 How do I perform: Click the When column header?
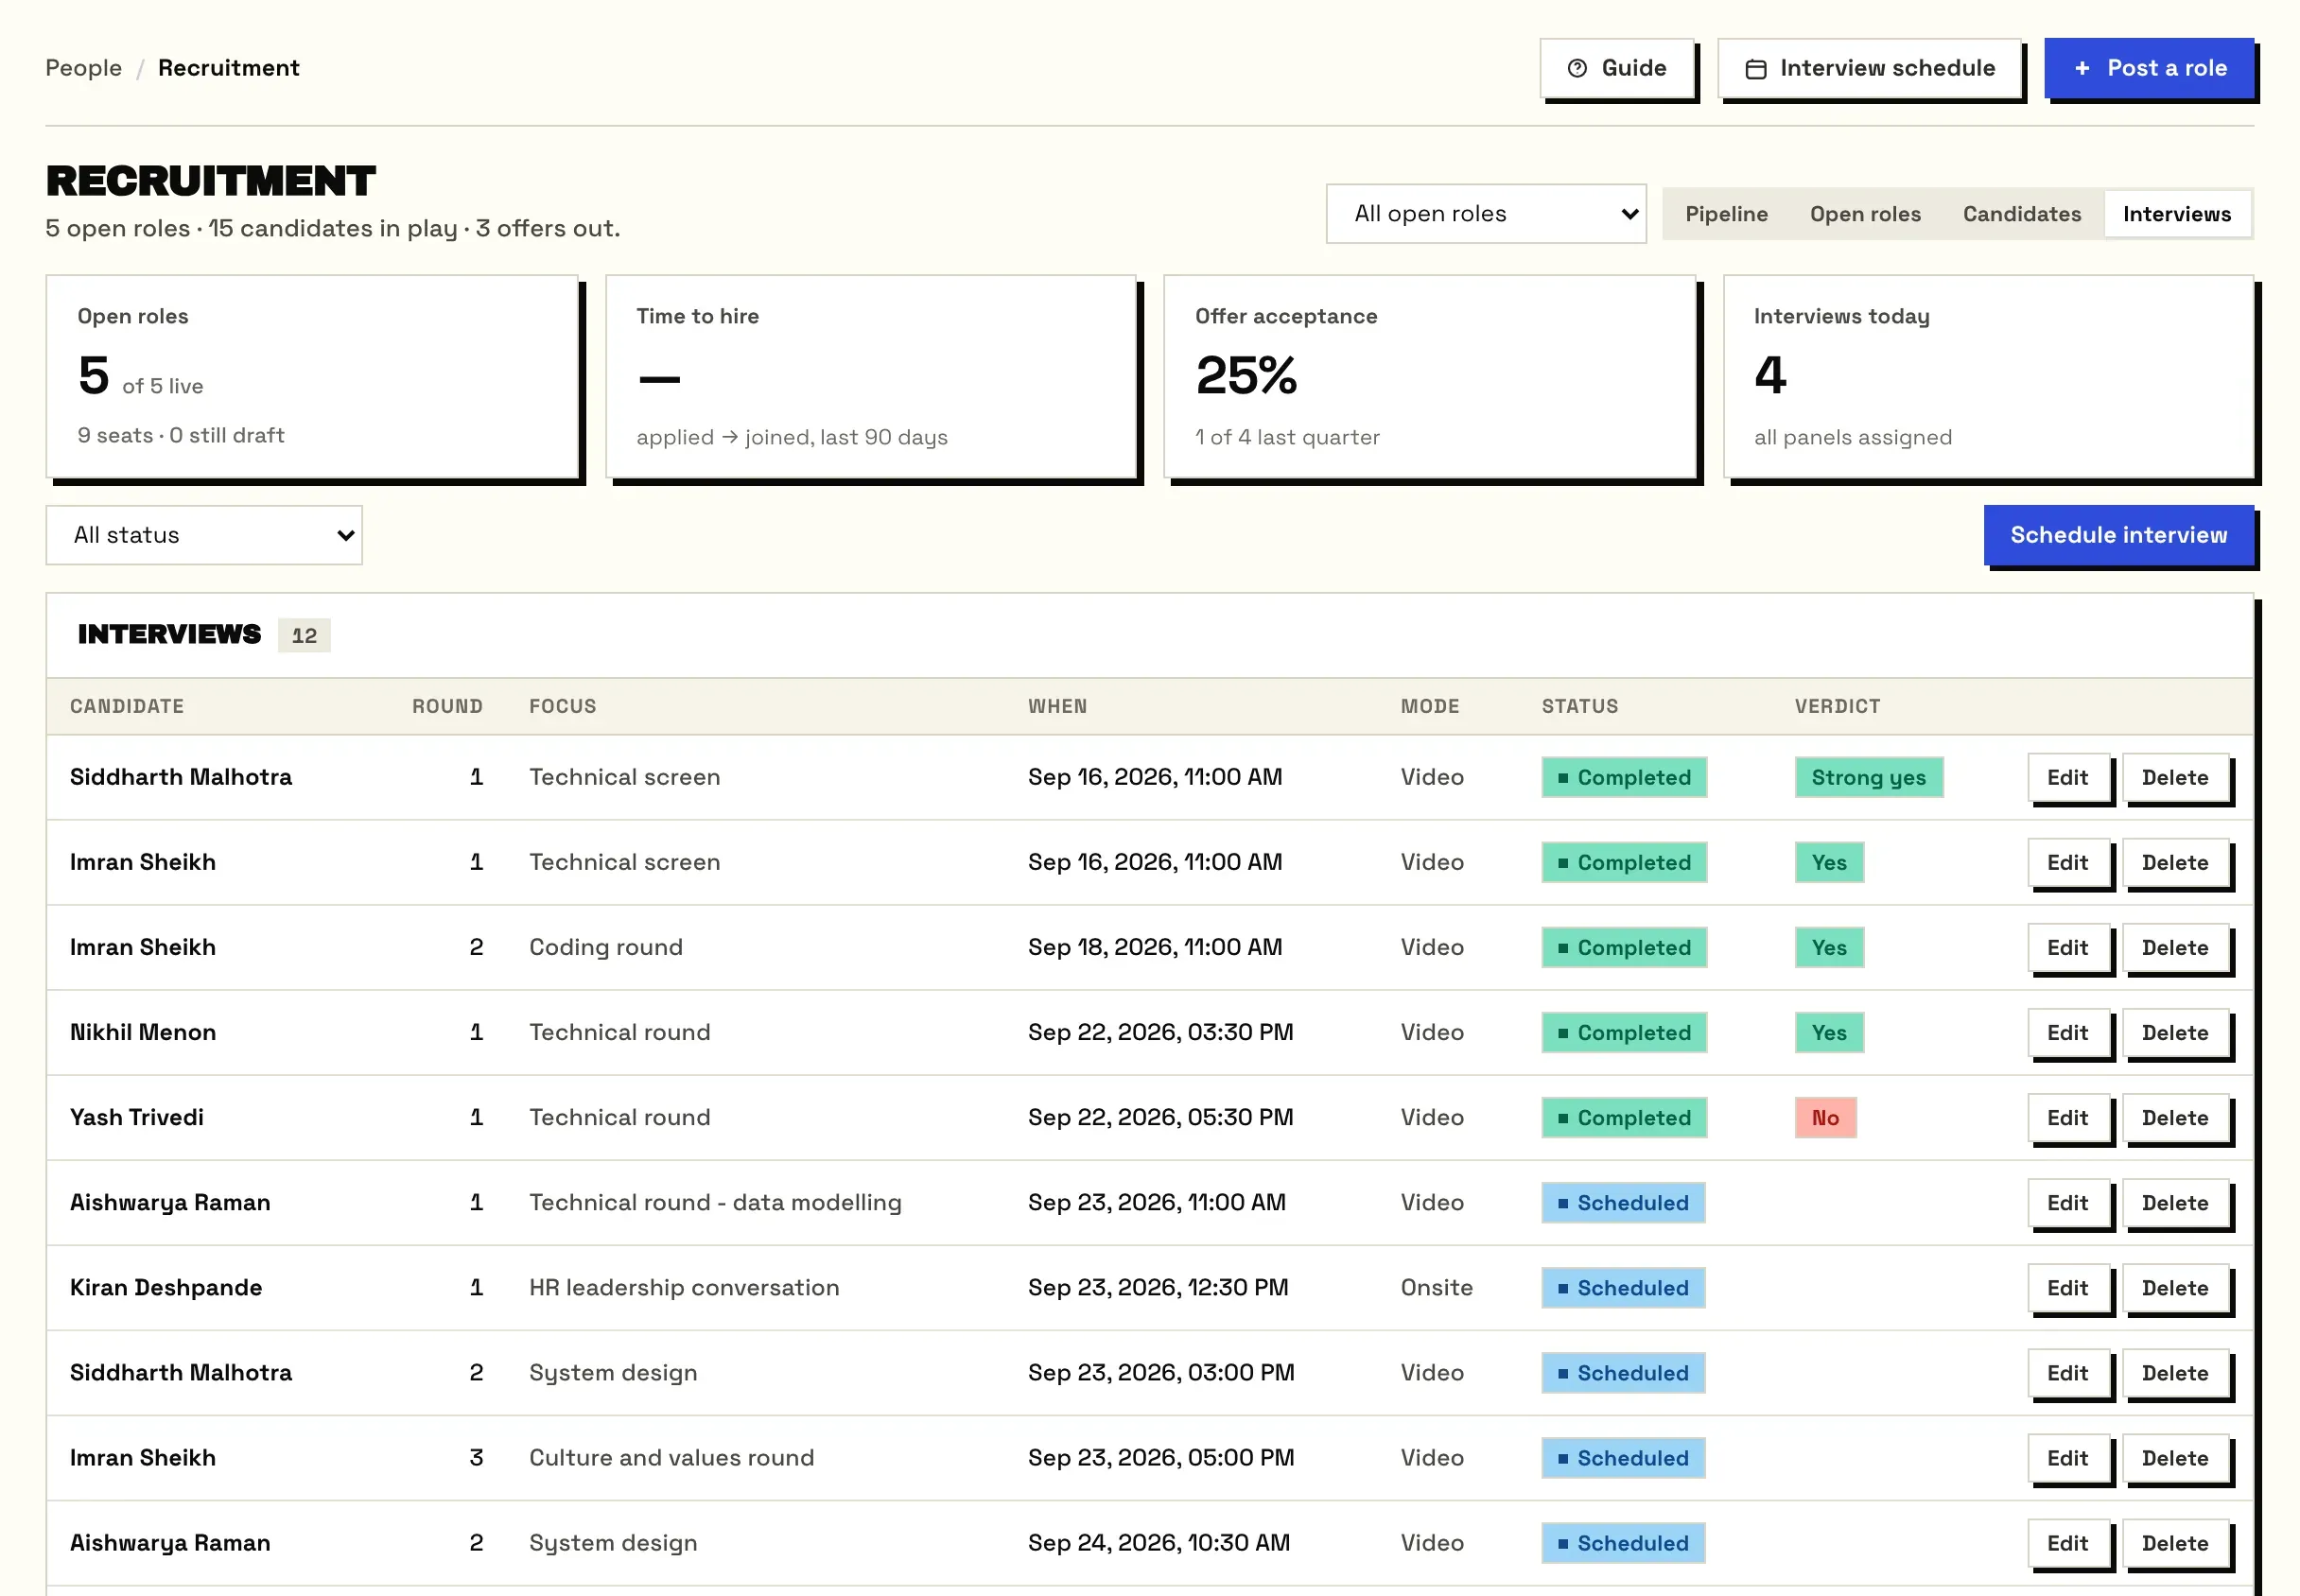point(1057,706)
